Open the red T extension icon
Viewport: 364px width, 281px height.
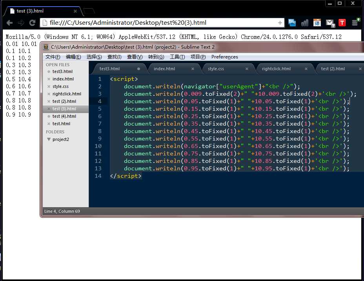(342, 23)
